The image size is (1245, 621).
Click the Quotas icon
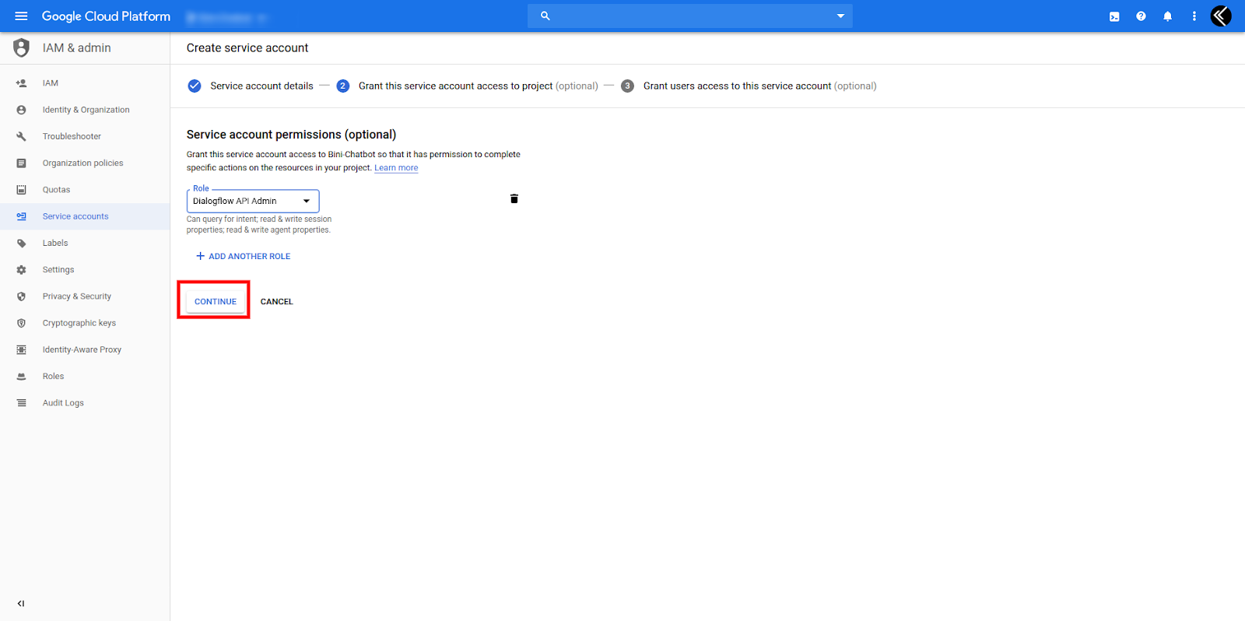tap(22, 190)
